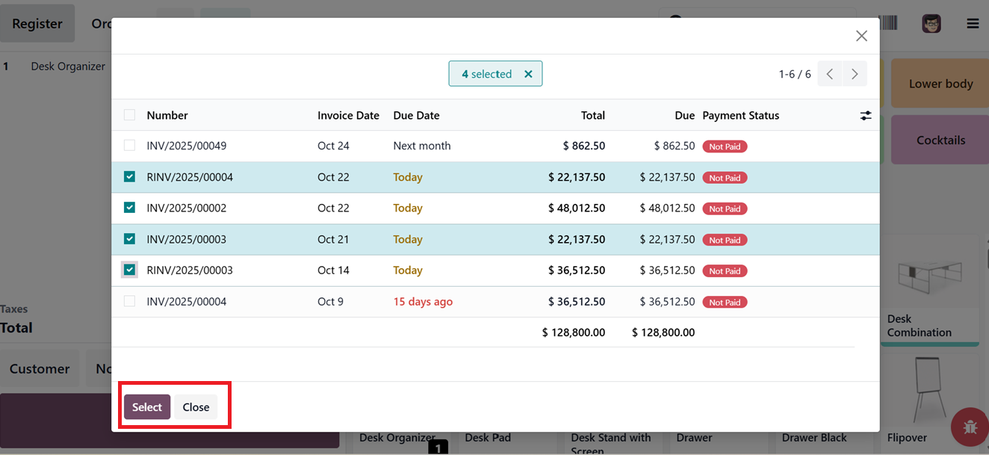Check the INV/2025/00004 row checkbox
989x455 pixels.
(130, 301)
